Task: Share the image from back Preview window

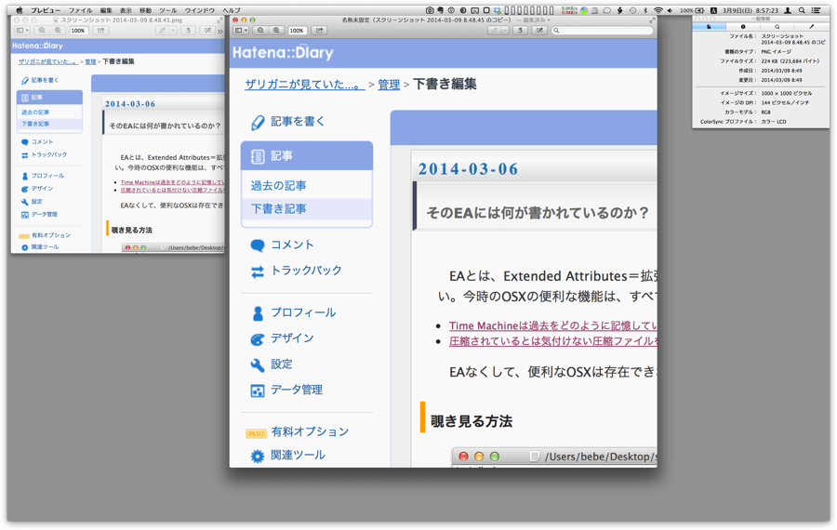Action: pos(100,31)
